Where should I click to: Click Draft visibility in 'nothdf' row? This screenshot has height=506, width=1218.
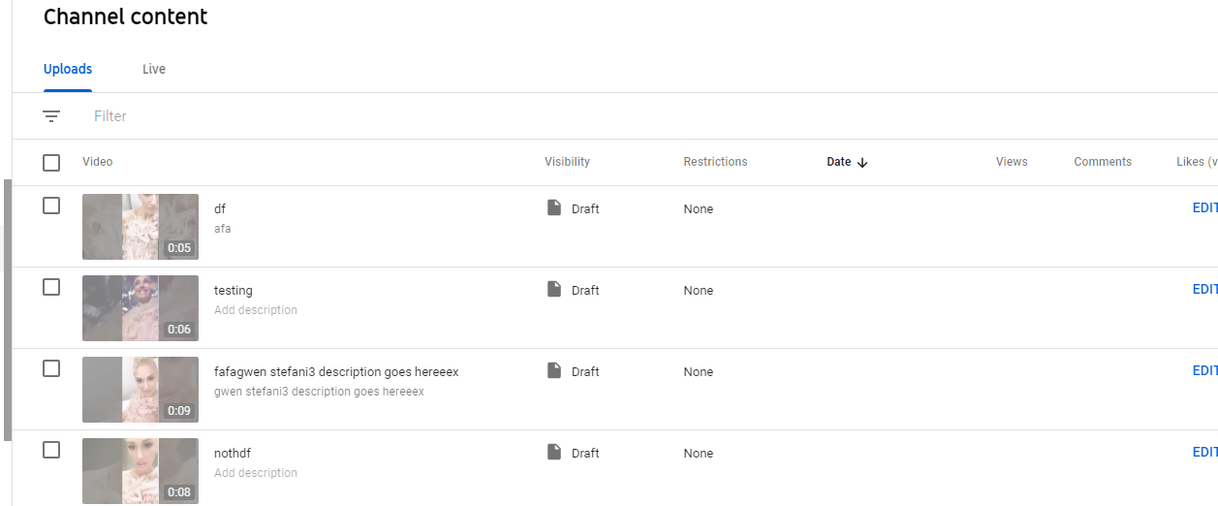[x=585, y=453]
